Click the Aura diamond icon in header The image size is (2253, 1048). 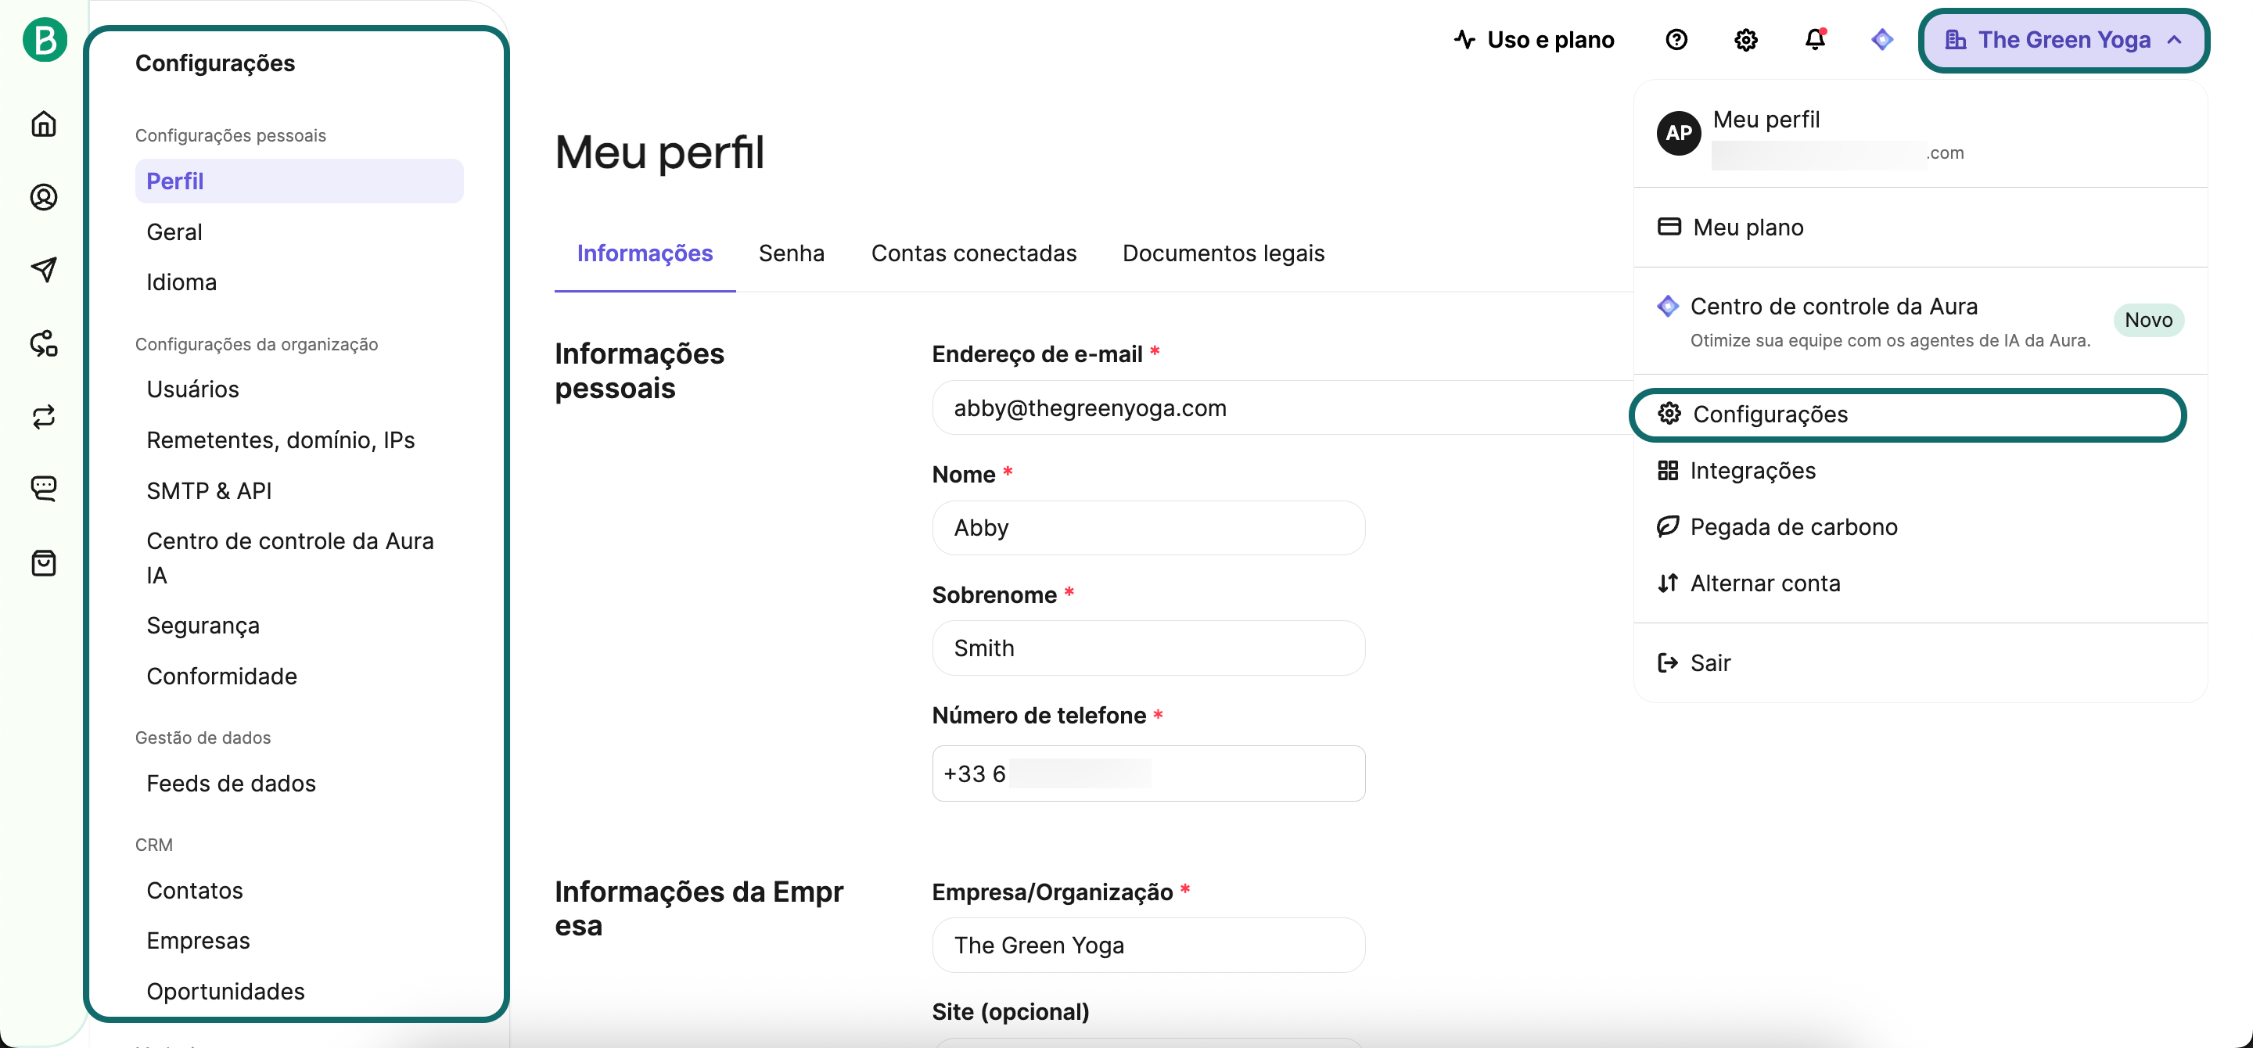tap(1881, 40)
